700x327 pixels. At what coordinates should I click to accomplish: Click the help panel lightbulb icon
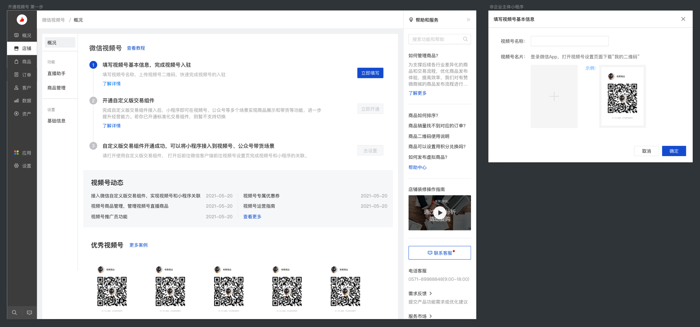(x=411, y=20)
